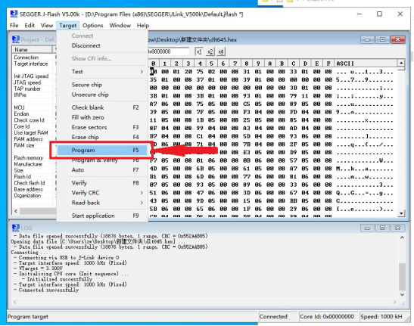
Task: Click the LOG window icon
Action: (x=16, y=228)
